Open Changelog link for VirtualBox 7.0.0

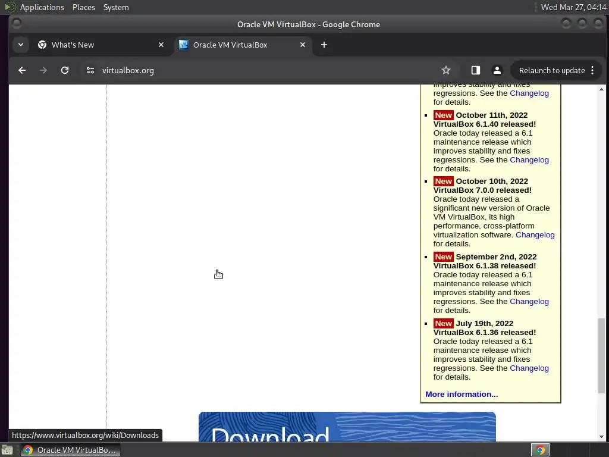pyautogui.click(x=535, y=234)
